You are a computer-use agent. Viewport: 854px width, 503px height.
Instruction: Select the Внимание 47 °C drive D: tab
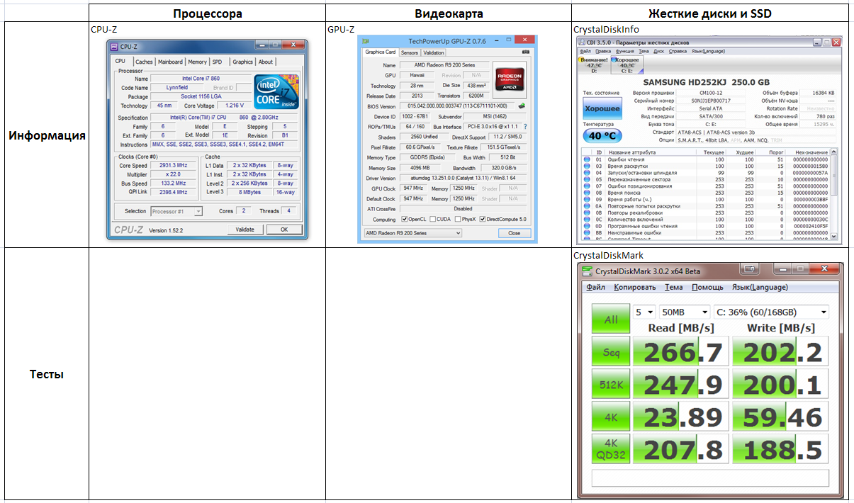(594, 64)
